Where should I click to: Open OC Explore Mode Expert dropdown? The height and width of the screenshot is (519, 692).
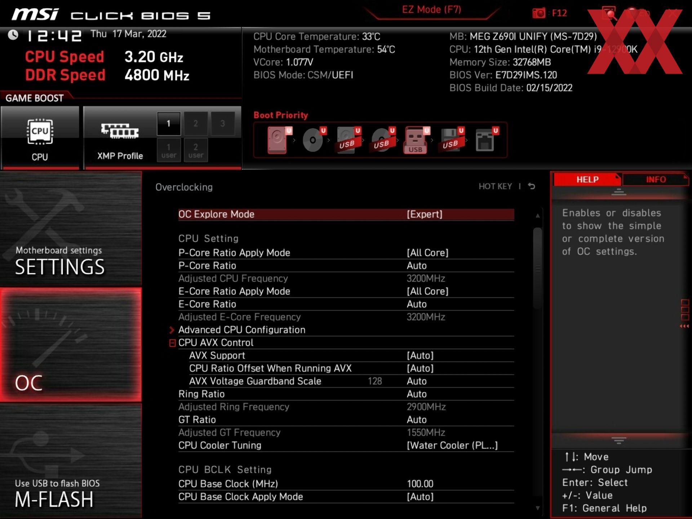(x=346, y=214)
